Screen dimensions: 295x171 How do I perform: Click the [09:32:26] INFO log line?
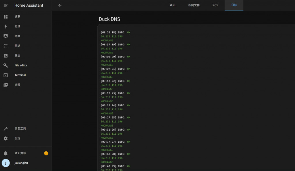(115, 130)
